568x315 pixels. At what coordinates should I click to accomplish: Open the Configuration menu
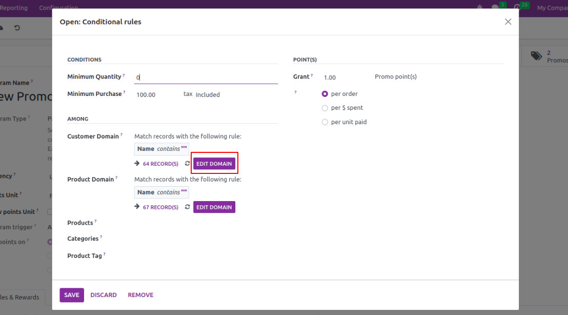point(58,8)
